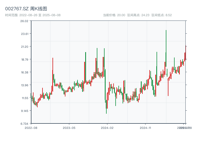Click the tallest green candle peaking near 24.23

pyautogui.click(x=166, y=49)
